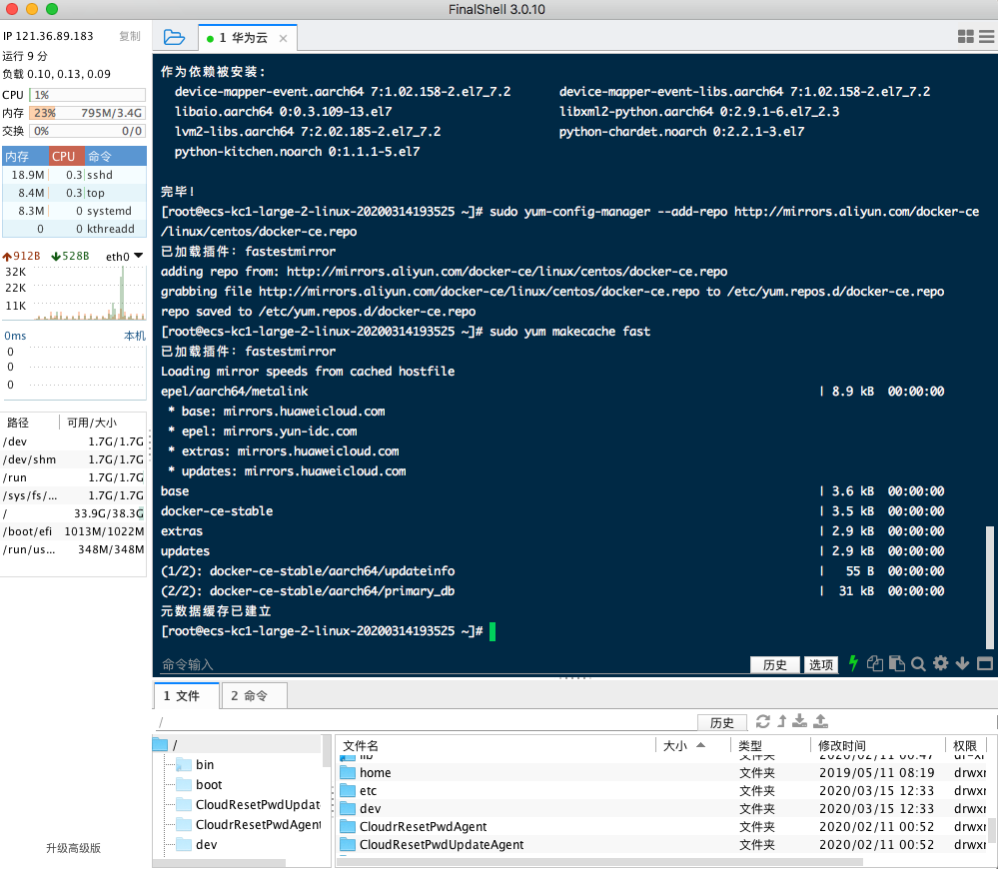Image resolution: width=998 pixels, height=869 pixels.
Task: Click the scroll-to-bottom arrow icon
Action: point(962,663)
